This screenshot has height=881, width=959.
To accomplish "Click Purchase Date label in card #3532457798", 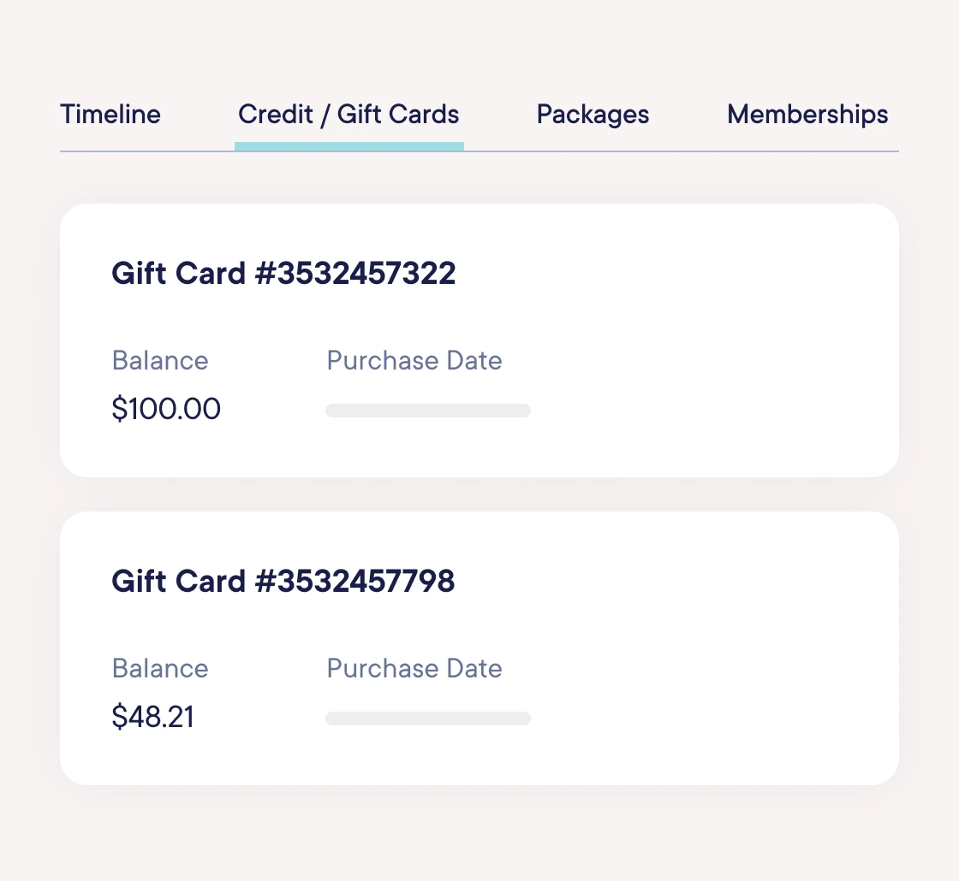I will pos(414,668).
